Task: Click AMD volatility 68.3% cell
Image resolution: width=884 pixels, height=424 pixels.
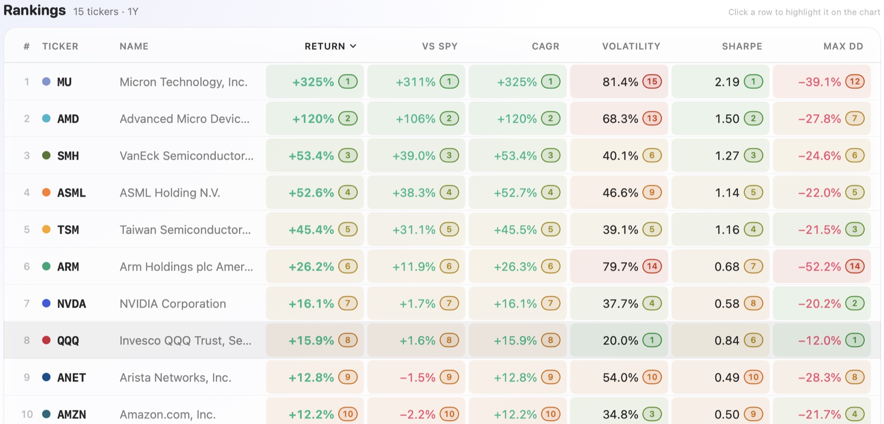Action: coord(619,119)
